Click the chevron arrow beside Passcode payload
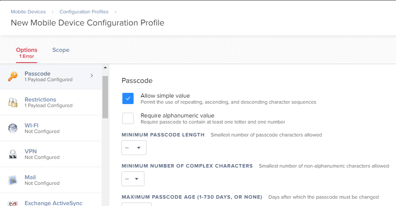 point(92,76)
